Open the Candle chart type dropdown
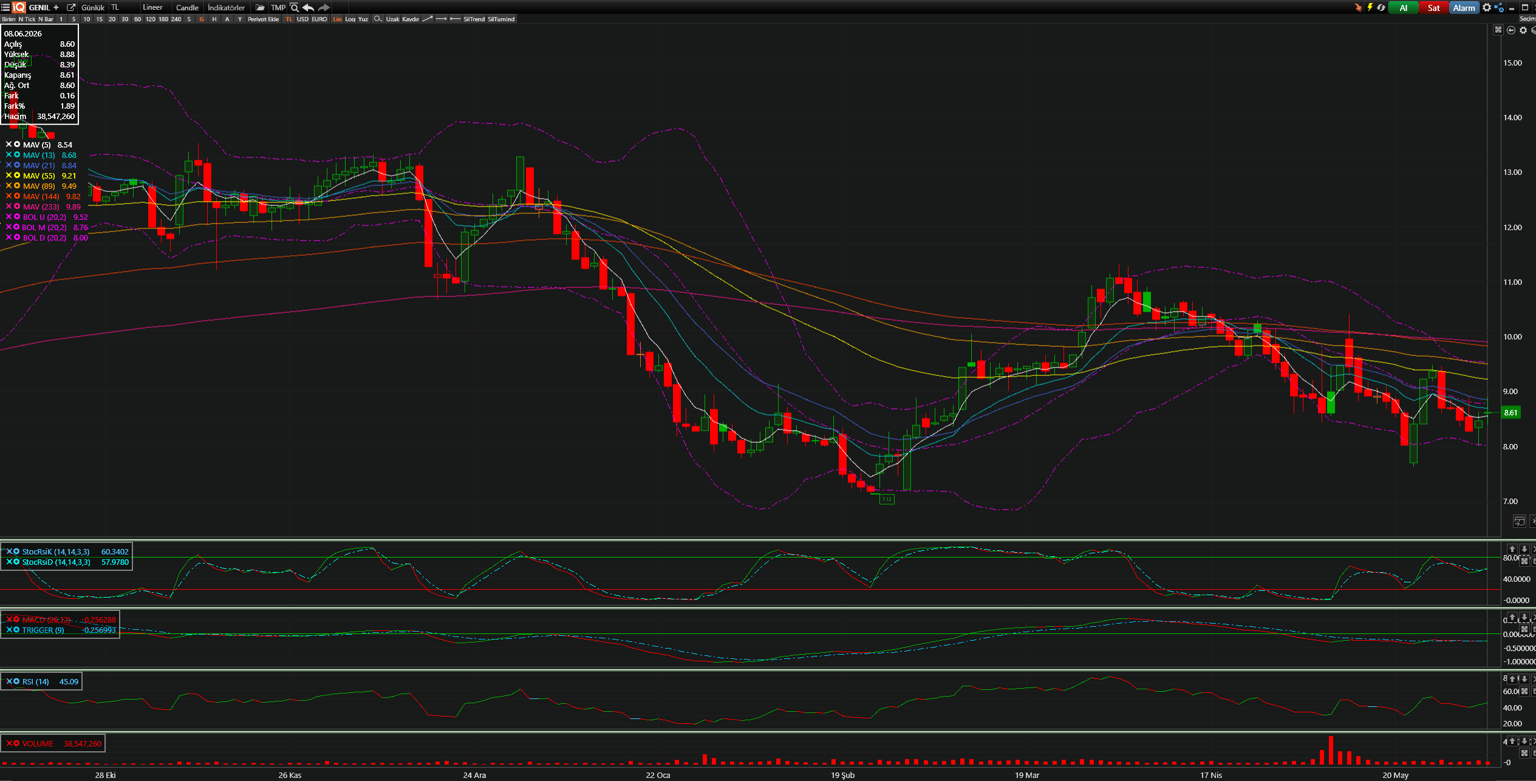This screenshot has width=1536, height=781. click(187, 7)
